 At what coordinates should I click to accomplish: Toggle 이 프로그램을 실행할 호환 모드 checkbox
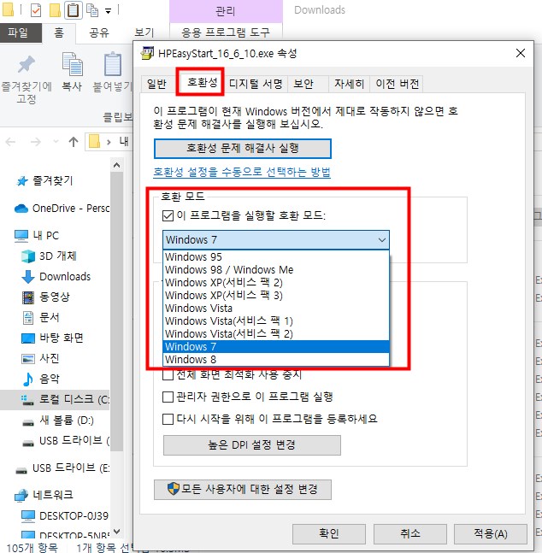(168, 215)
